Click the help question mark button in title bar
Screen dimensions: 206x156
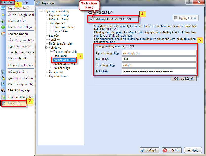[x=189, y=2]
